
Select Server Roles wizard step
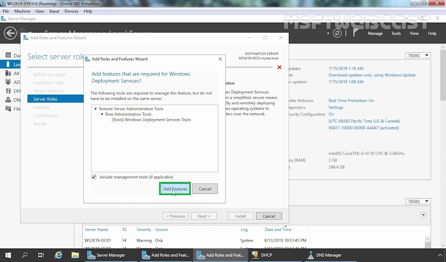(55, 99)
